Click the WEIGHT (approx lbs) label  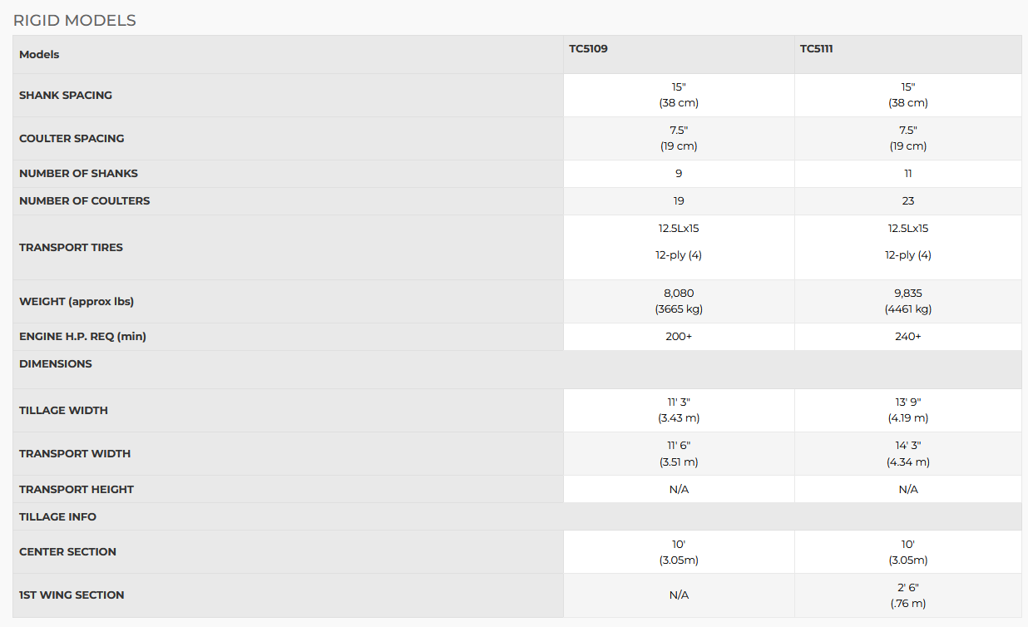[77, 302]
